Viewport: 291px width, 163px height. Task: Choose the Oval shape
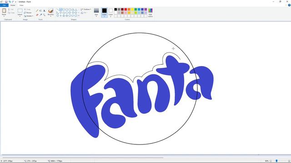coord(64,10)
